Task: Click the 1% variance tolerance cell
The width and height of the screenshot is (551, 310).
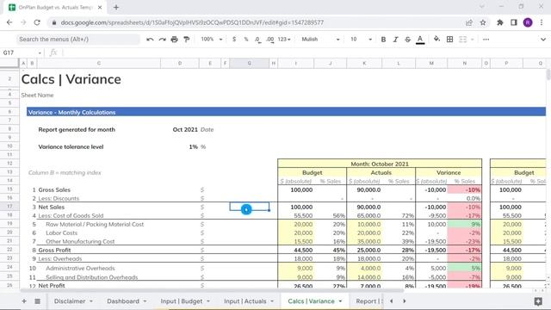Action: pyautogui.click(x=193, y=147)
